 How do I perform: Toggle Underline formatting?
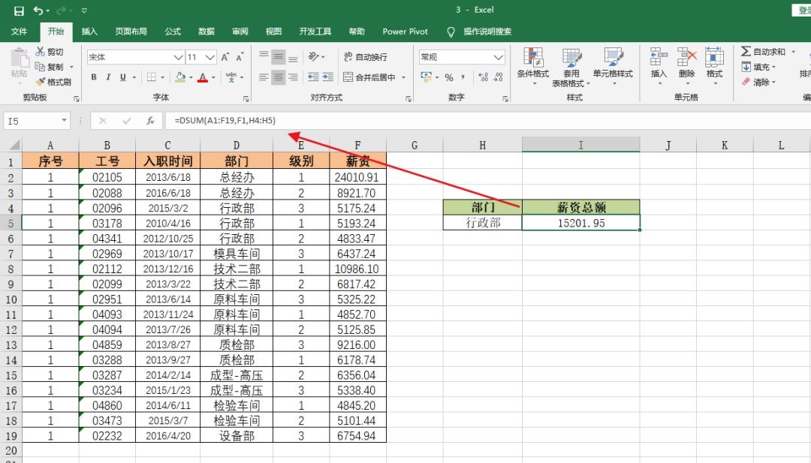click(122, 77)
